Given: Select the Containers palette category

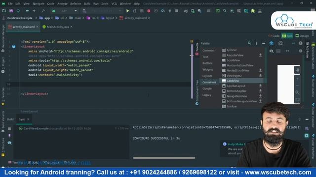Looking at the screenshot, I should [209, 82].
